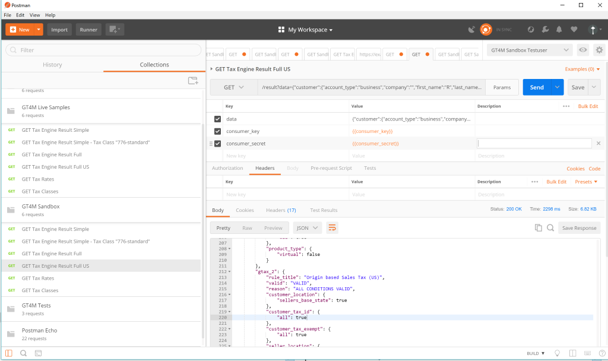Image resolution: width=608 pixels, height=361 pixels.
Task: Switch to the History tab
Action: (x=52, y=65)
